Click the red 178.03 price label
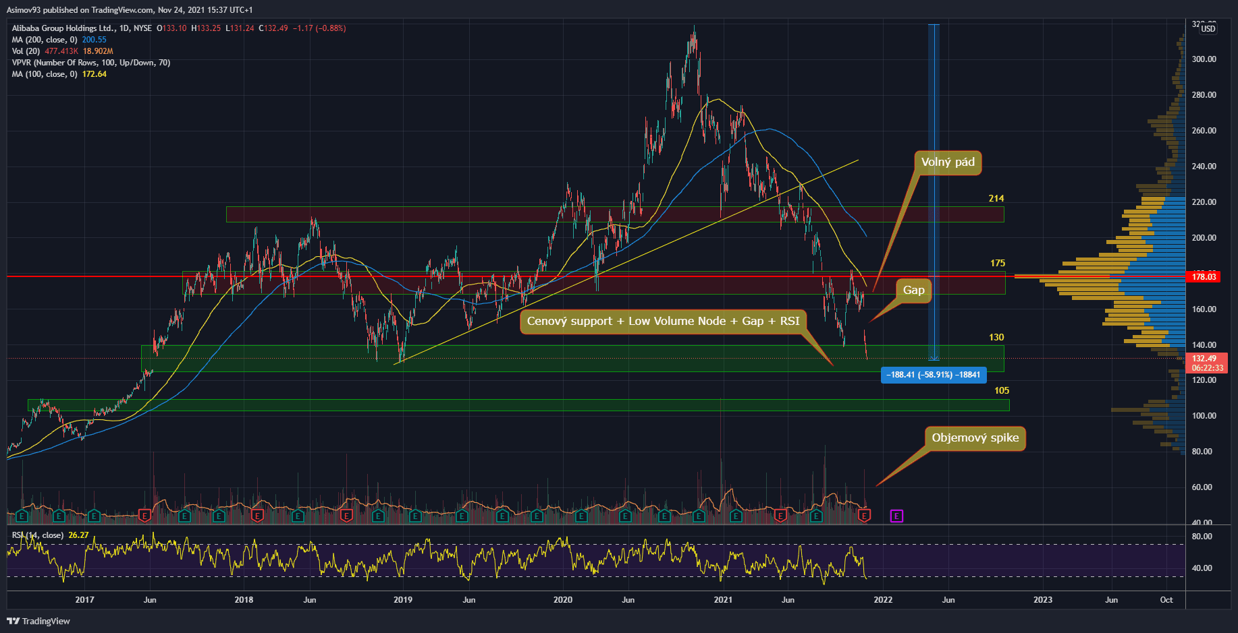1238x633 pixels. coord(1204,277)
